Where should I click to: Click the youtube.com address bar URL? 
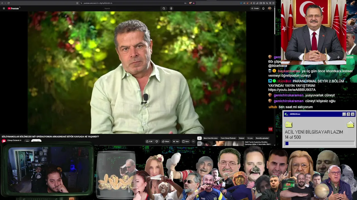coord(98,3)
